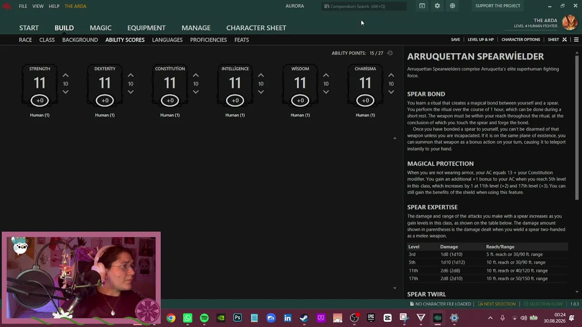Go to the RACE tab
The image size is (582, 327).
pyautogui.click(x=25, y=40)
